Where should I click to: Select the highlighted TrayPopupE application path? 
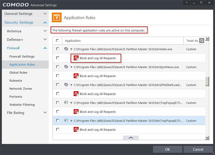pyautogui.click(x=128, y=121)
